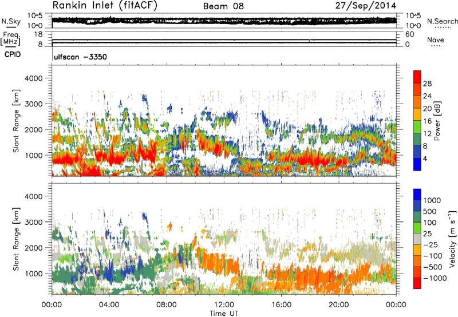Click the '08:00' time axis label
458x317 pixels.
(x=167, y=305)
